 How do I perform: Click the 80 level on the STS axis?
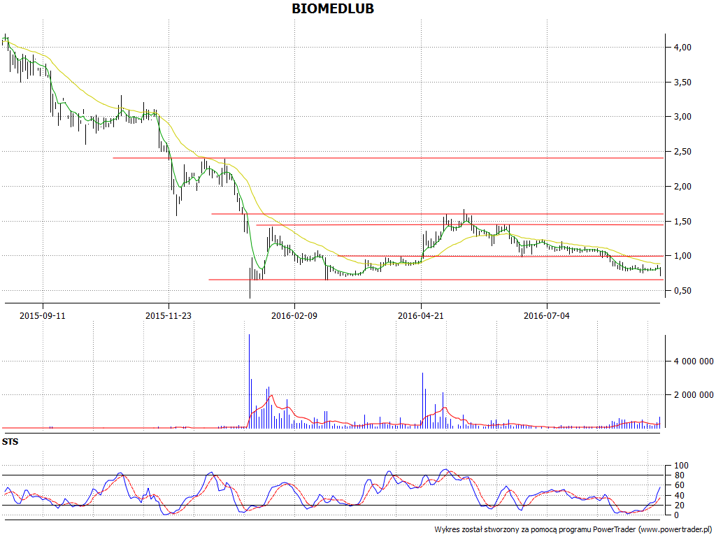coord(679,475)
